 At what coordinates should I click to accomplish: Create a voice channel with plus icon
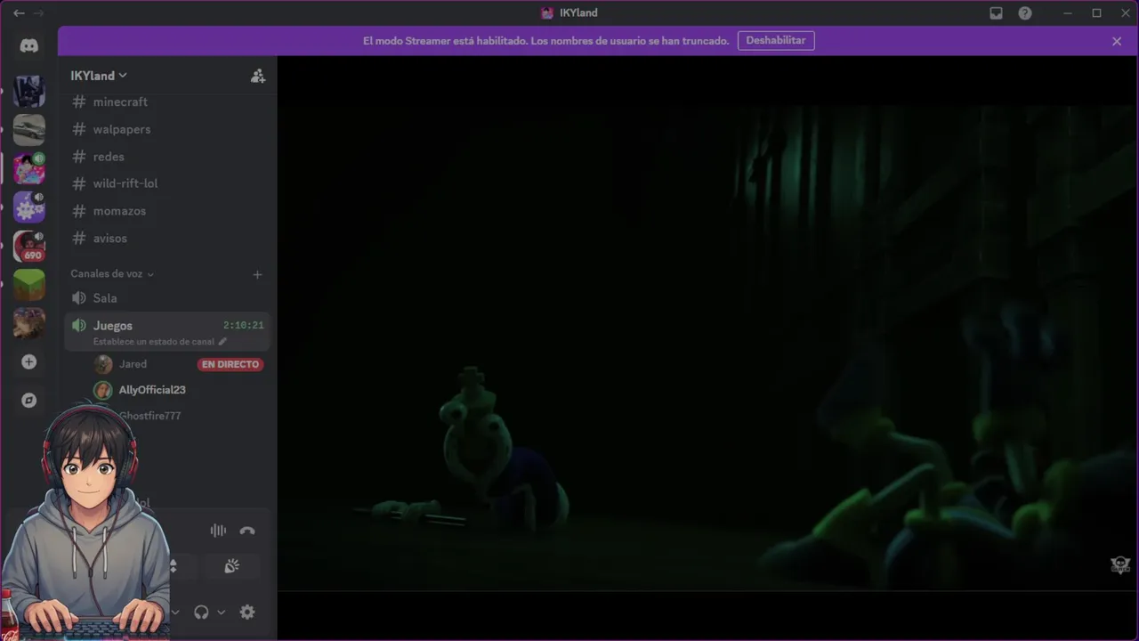click(x=258, y=274)
